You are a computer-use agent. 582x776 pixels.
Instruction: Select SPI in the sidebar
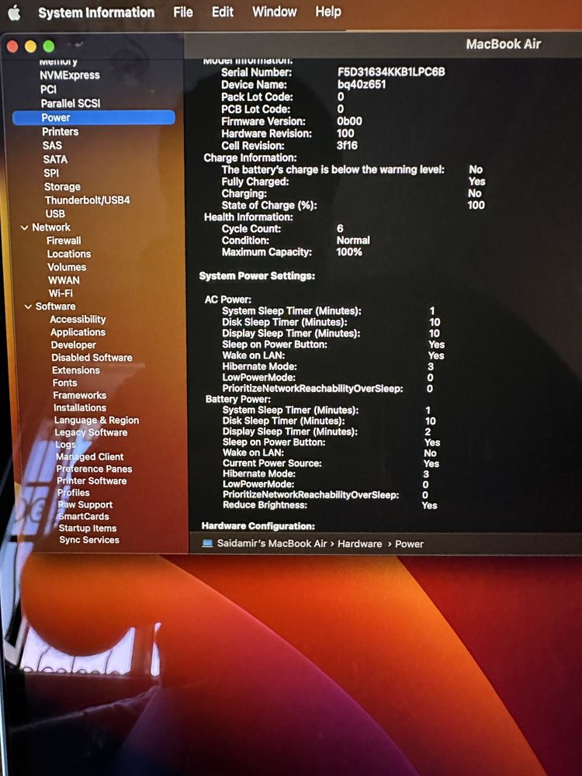[x=51, y=173]
